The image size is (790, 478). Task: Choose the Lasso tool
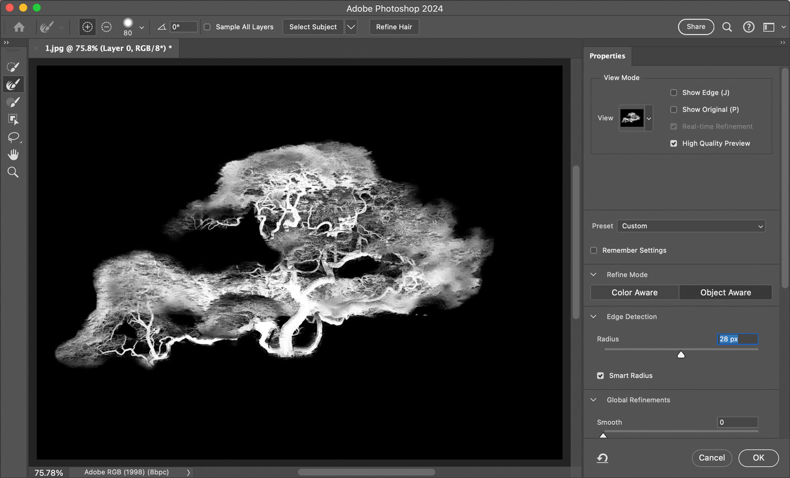pos(13,137)
